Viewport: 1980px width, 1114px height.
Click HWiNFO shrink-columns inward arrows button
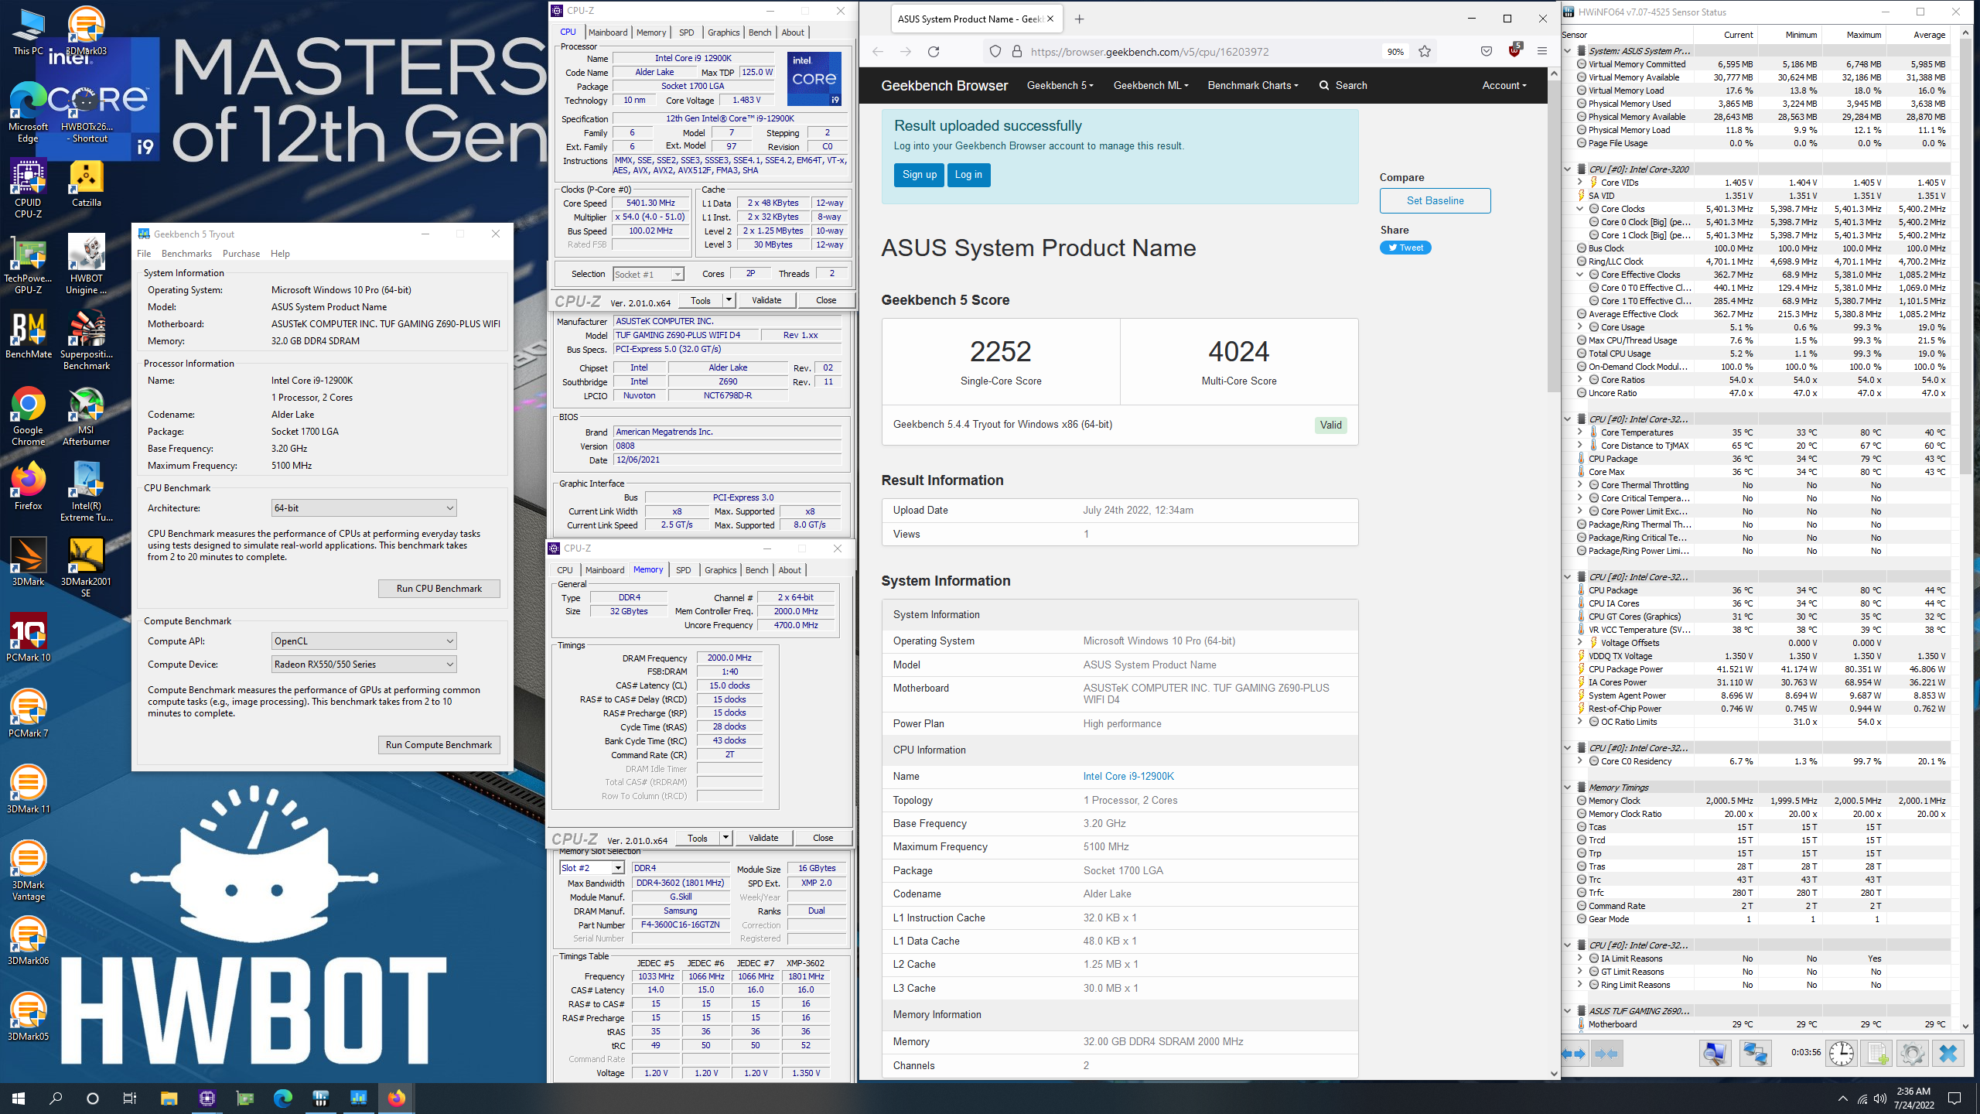click(x=1606, y=1054)
